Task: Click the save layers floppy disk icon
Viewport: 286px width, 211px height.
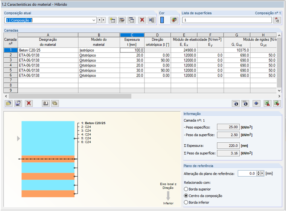Action: pyautogui.click(x=18, y=103)
